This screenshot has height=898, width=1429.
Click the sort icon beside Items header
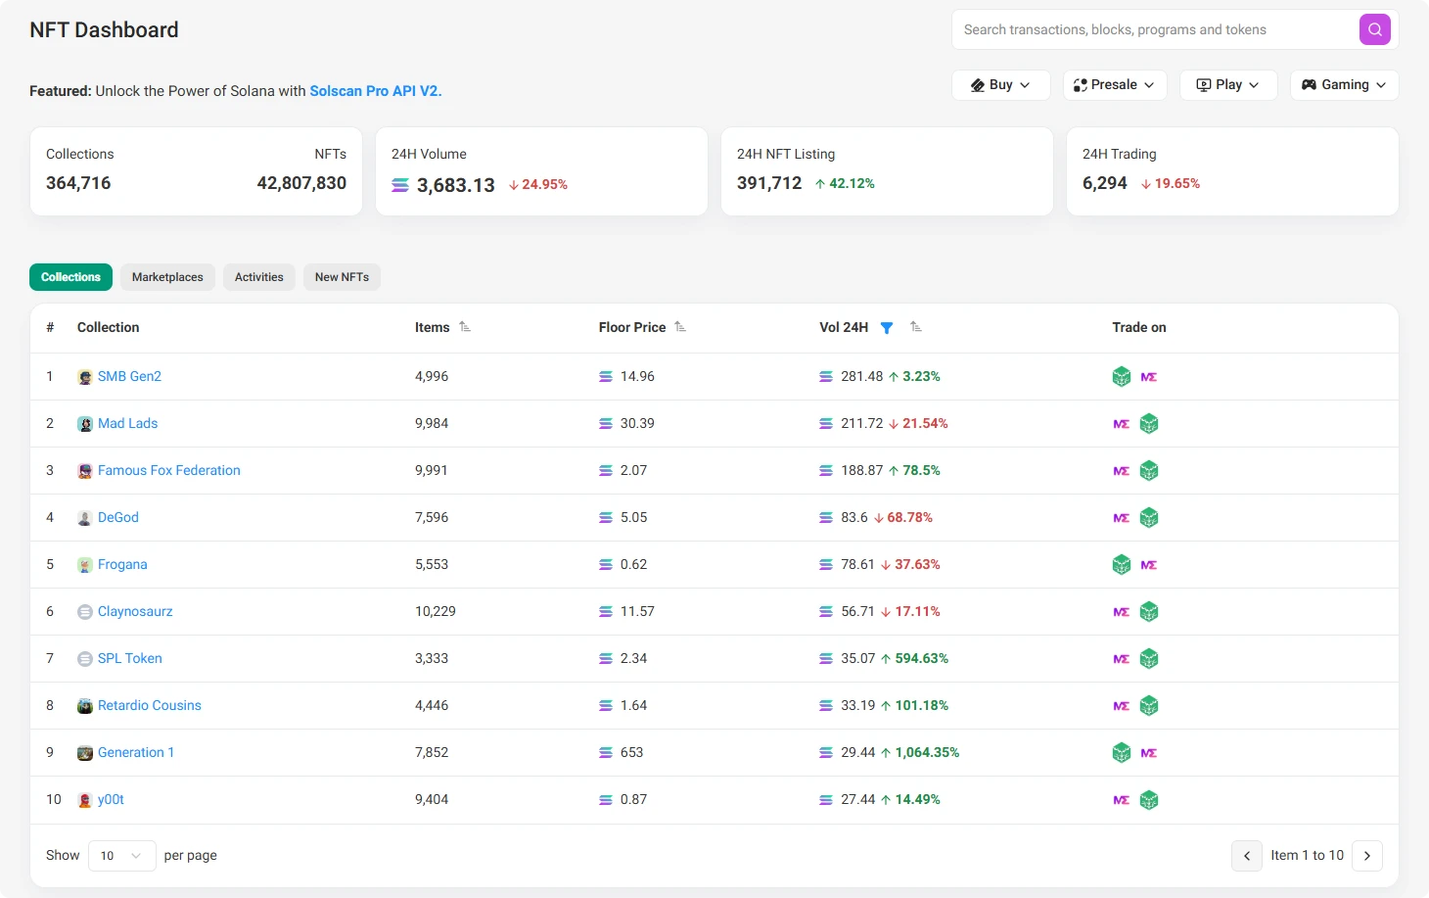465,326
